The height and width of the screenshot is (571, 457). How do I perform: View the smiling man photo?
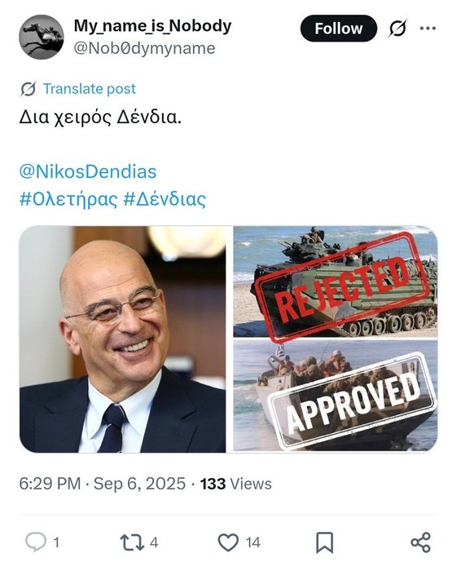click(x=122, y=339)
